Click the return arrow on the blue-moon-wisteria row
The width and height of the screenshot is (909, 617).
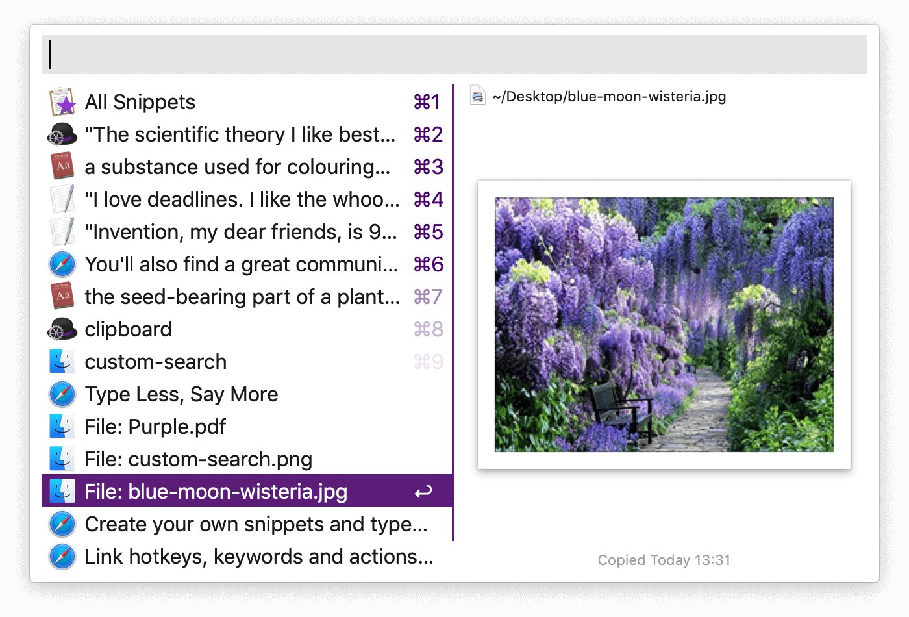pyautogui.click(x=423, y=492)
